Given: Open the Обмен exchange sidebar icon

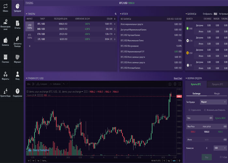Looking at the screenshot, I should tap(6, 7).
